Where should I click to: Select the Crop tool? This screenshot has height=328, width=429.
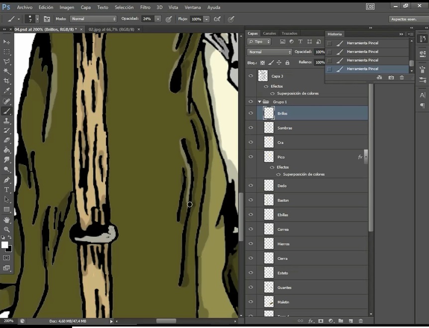coord(7,81)
